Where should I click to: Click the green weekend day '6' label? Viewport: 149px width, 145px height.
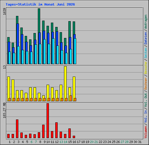coord(31,142)
